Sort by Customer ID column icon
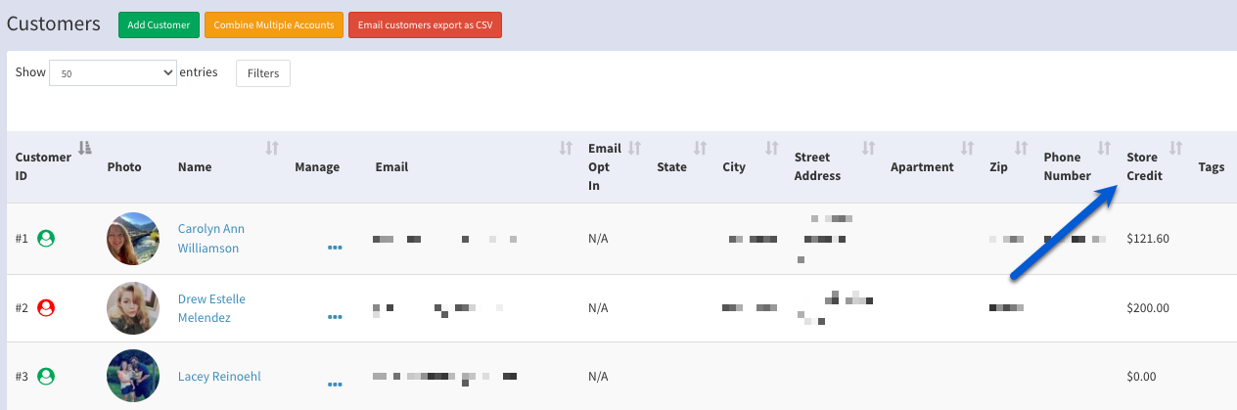The width and height of the screenshot is (1237, 410). (x=85, y=148)
